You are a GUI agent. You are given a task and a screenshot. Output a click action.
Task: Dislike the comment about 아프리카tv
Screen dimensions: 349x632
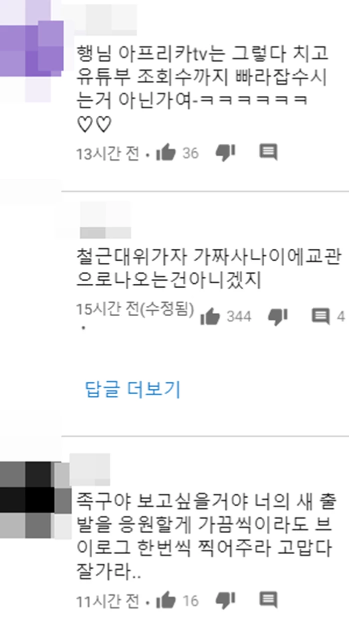[x=225, y=152]
